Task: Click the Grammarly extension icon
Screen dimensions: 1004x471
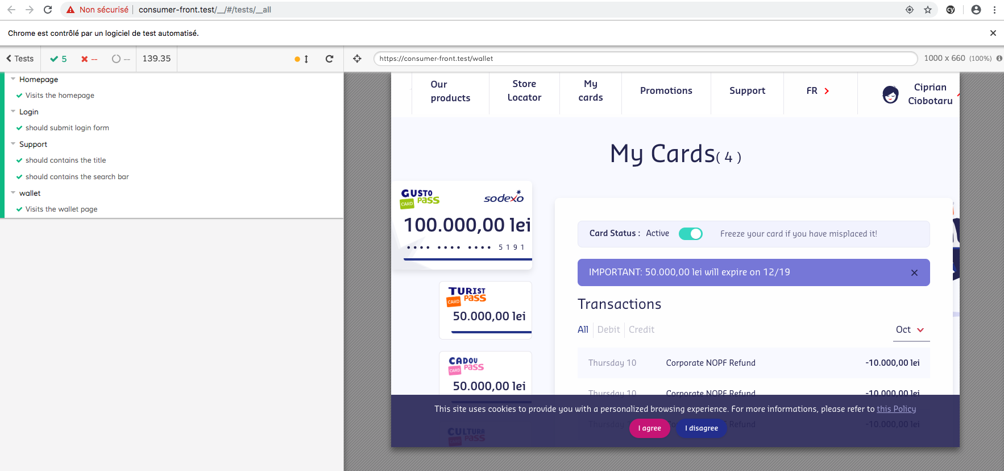Action: [x=951, y=10]
